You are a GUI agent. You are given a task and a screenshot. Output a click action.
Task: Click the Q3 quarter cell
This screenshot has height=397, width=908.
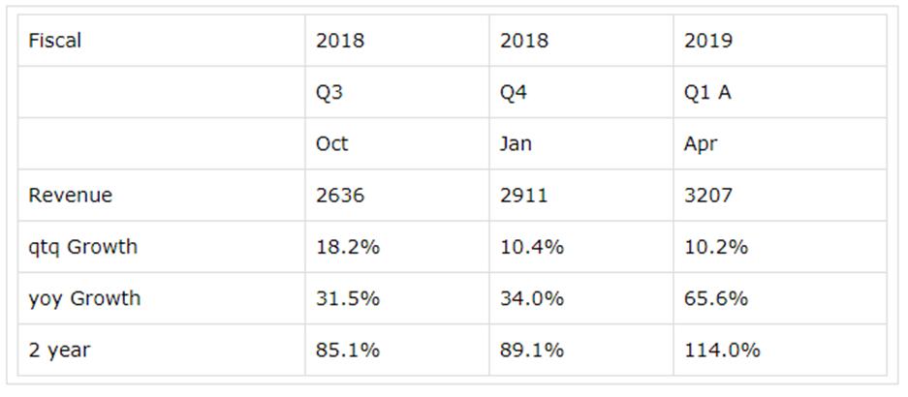pos(329,93)
